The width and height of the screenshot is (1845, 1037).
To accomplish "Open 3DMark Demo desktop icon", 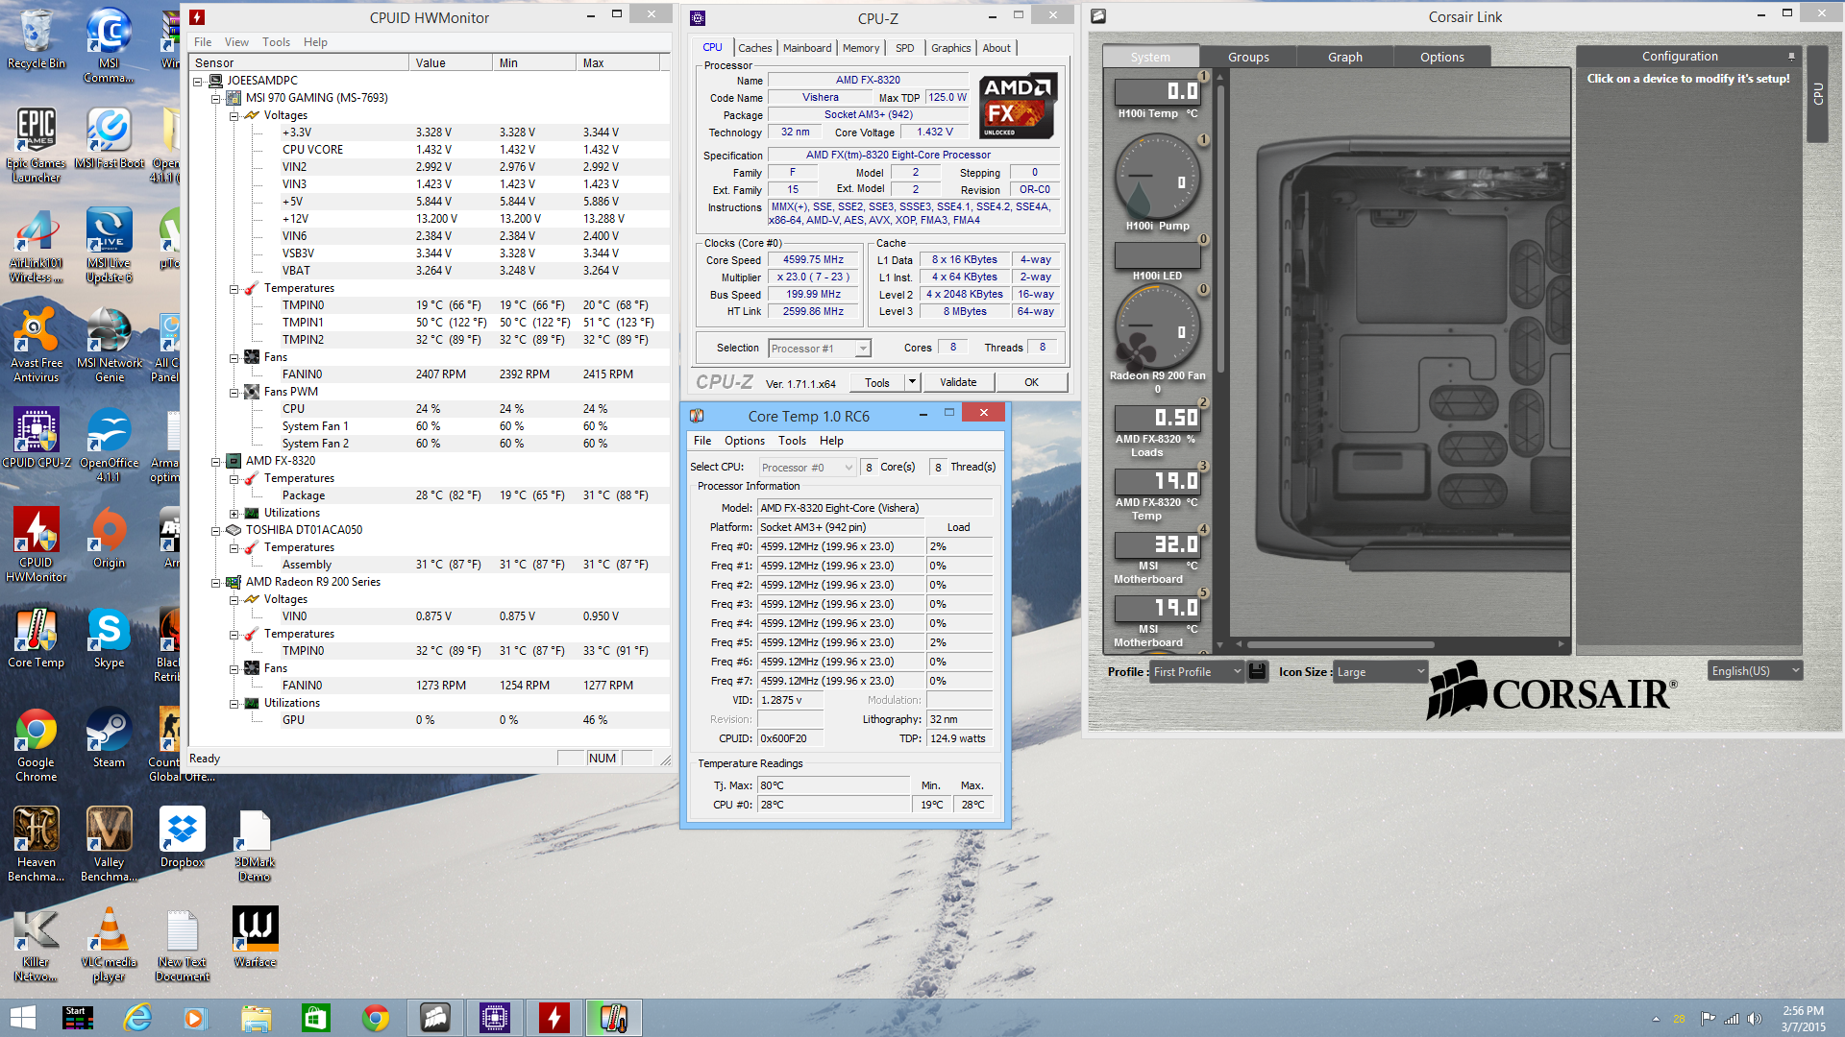I will click(x=255, y=844).
